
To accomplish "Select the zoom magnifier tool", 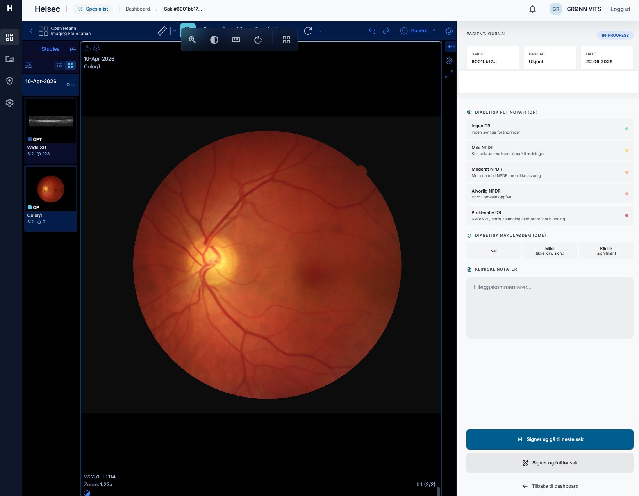I will coord(192,40).
